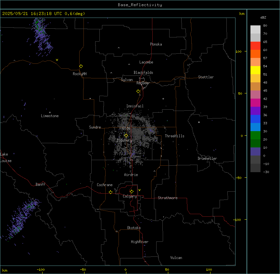
Task: Click the UTC timestamp in the header
Action: (44, 14)
